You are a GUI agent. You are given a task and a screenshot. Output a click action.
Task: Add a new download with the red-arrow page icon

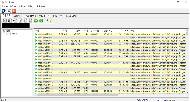pos(20,21)
